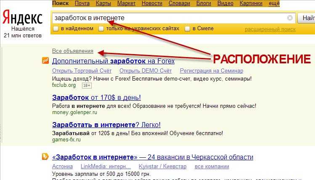Switch to the Блоги tab

coord(204,3)
